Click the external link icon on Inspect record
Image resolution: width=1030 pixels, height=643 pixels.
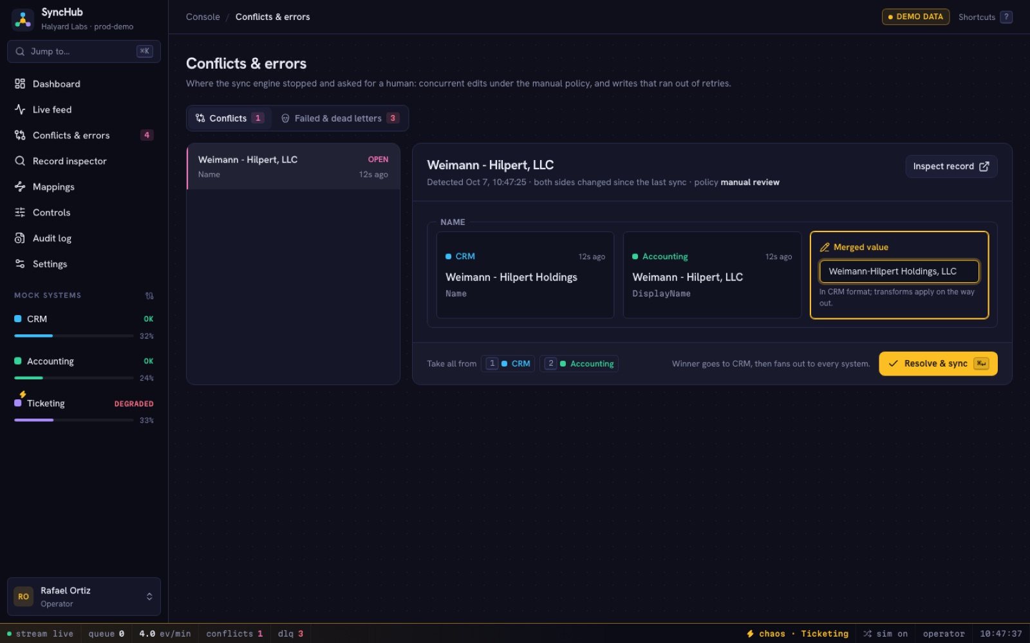[984, 167]
